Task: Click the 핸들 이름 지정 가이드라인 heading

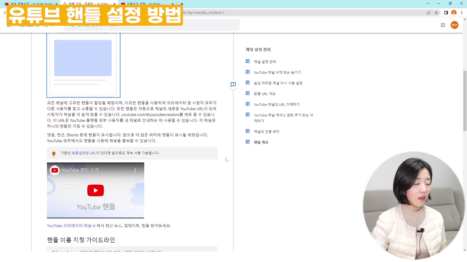Action: (x=81, y=240)
